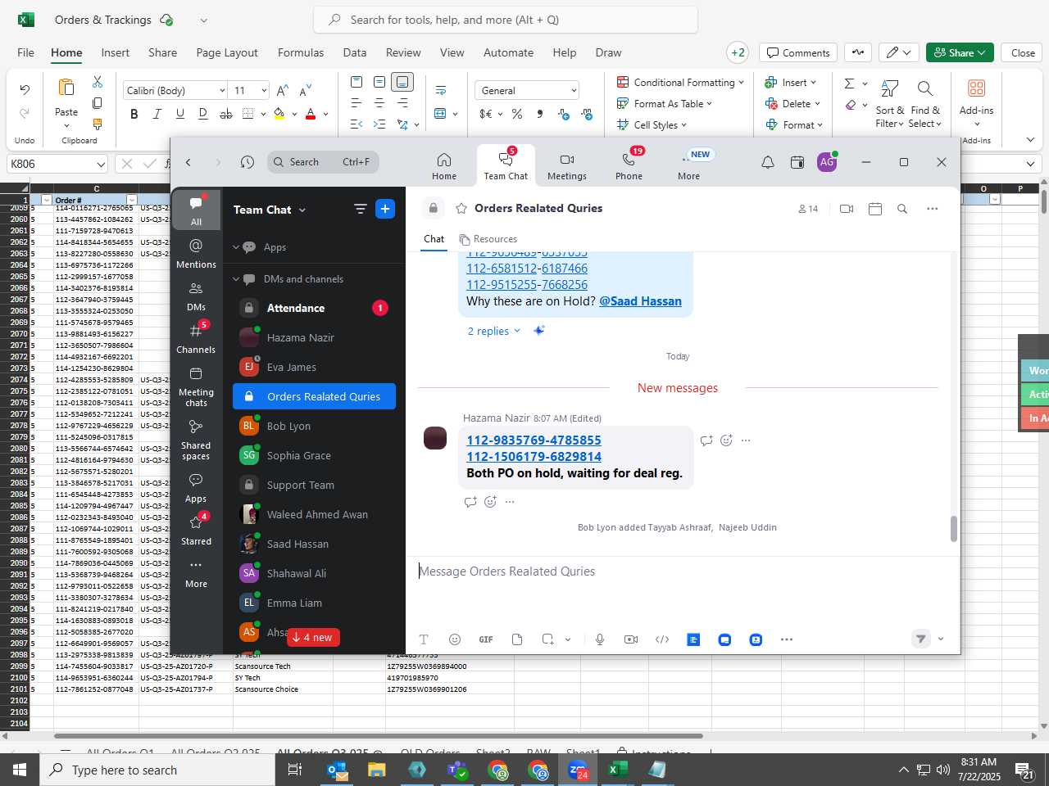Toggle text formatting in composer
This screenshot has width=1049, height=786.
[424, 639]
